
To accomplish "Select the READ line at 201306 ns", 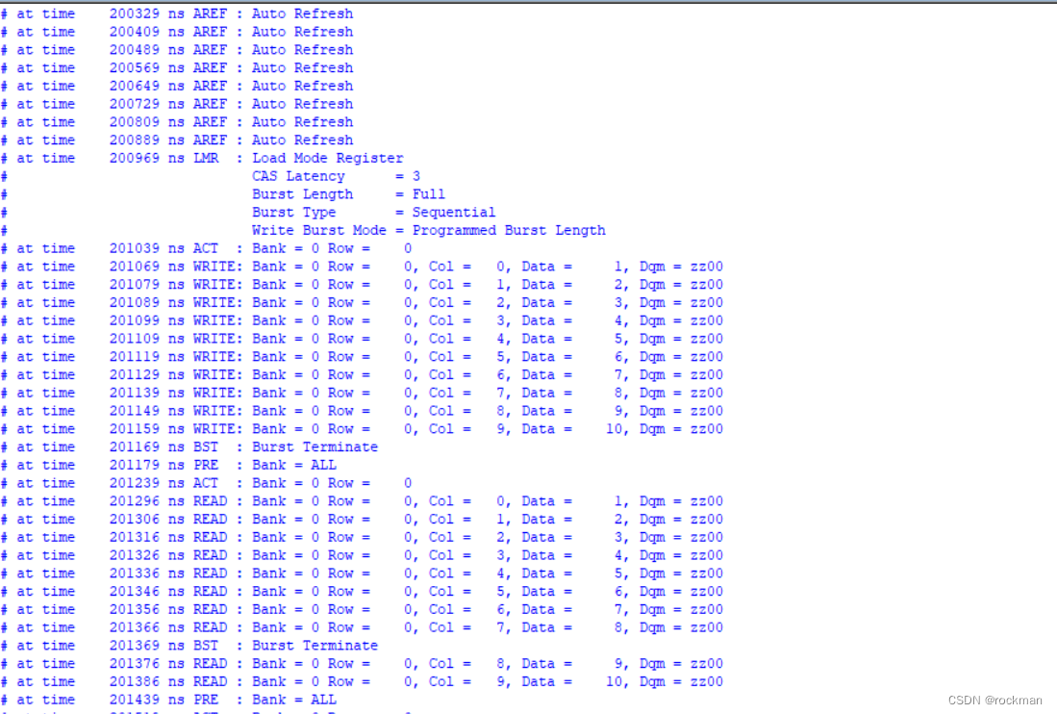I will coord(362,520).
